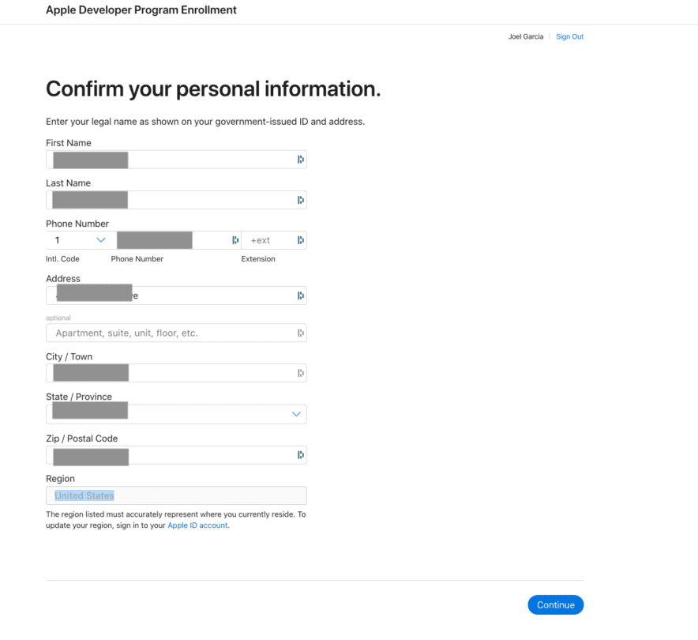Click the Apartment, suite, unit optional field
Image resolution: width=698 pixels, height=640 pixels.
tap(176, 333)
